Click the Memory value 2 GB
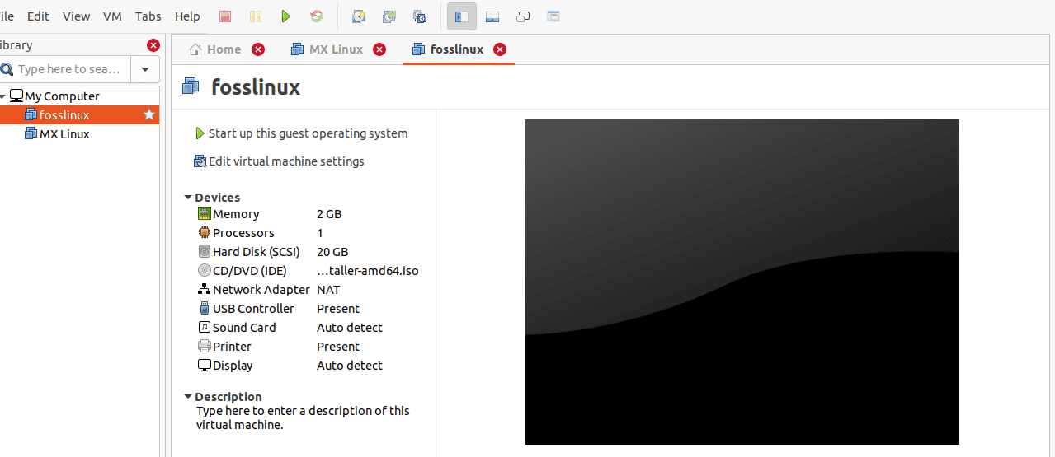Image resolution: width=1055 pixels, height=457 pixels. (329, 214)
